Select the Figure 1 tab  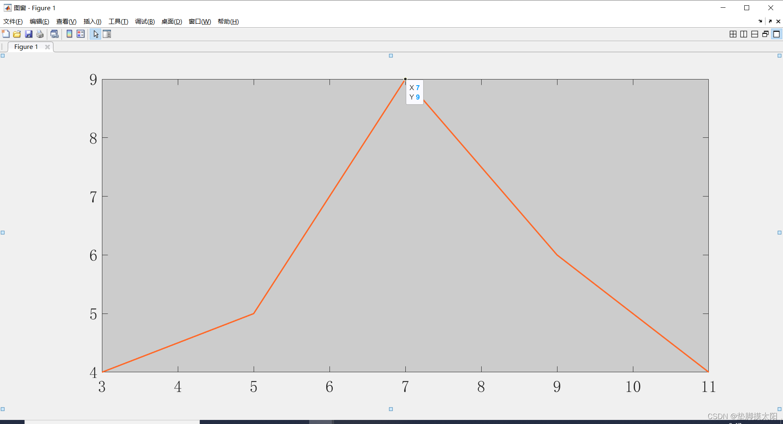(x=26, y=47)
